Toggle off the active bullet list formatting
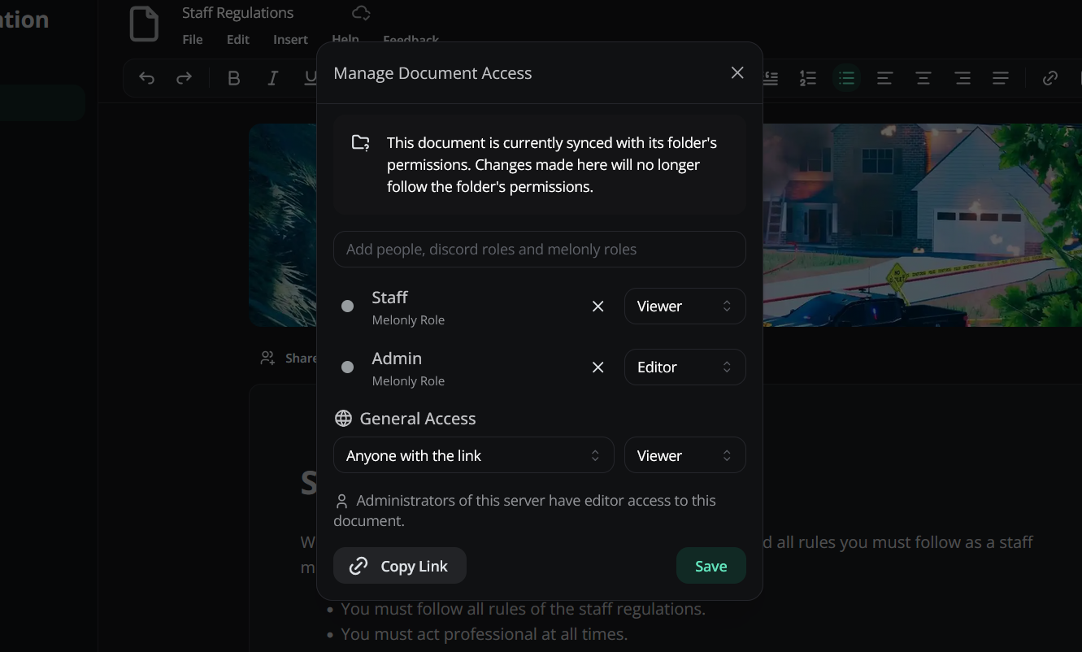The width and height of the screenshot is (1082, 652). [x=846, y=77]
